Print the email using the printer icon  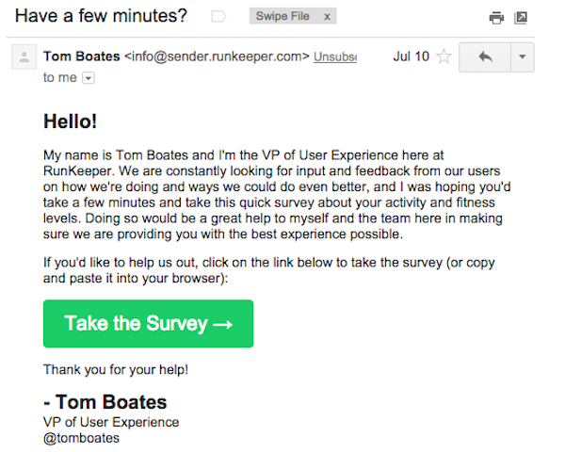point(496,18)
